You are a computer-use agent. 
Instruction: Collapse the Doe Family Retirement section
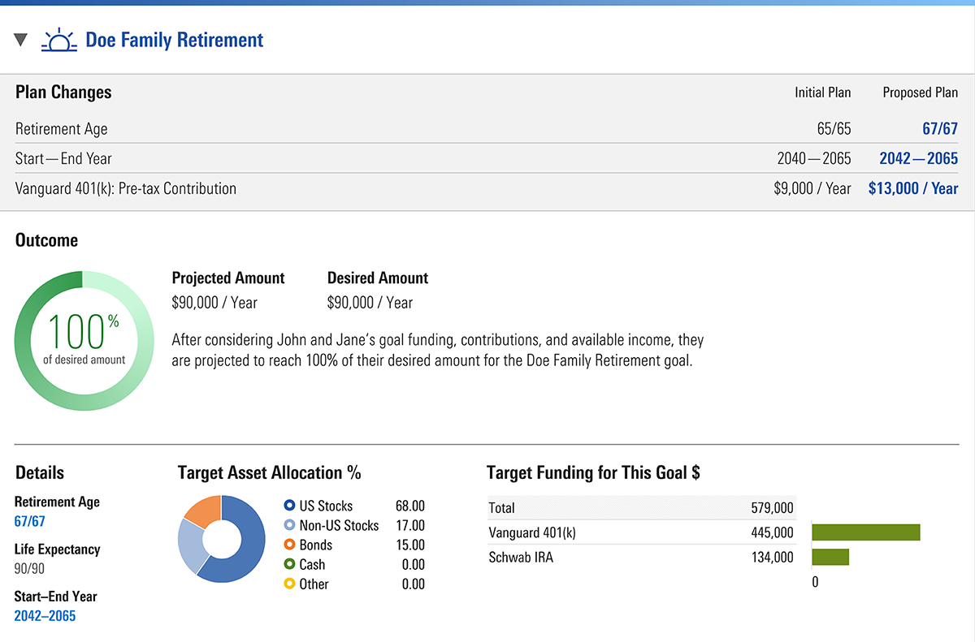[x=21, y=40]
